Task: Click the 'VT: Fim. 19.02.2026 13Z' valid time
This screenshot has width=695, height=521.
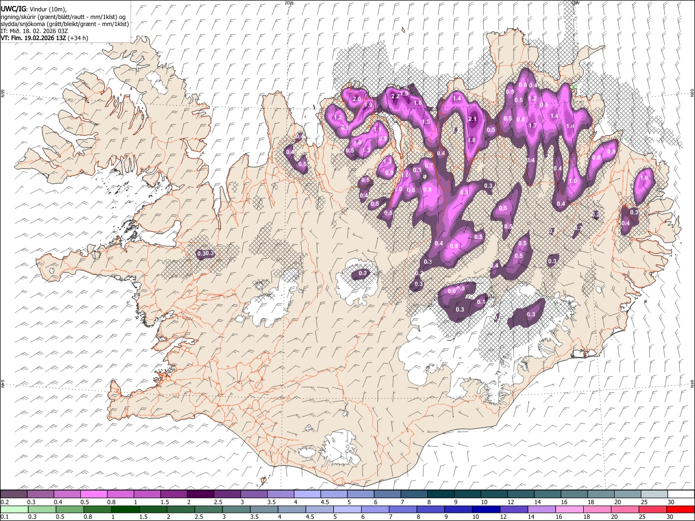Action: (33, 38)
